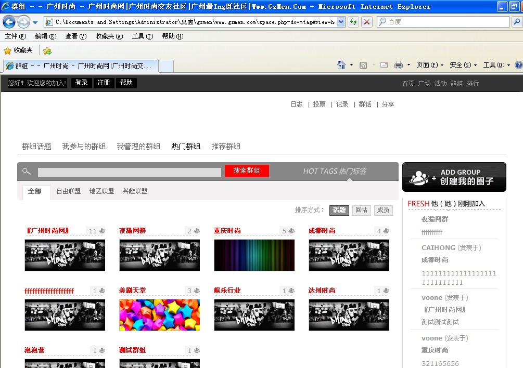
Task: Click the 收藏夹 favorites star button
Action: tap(18, 50)
